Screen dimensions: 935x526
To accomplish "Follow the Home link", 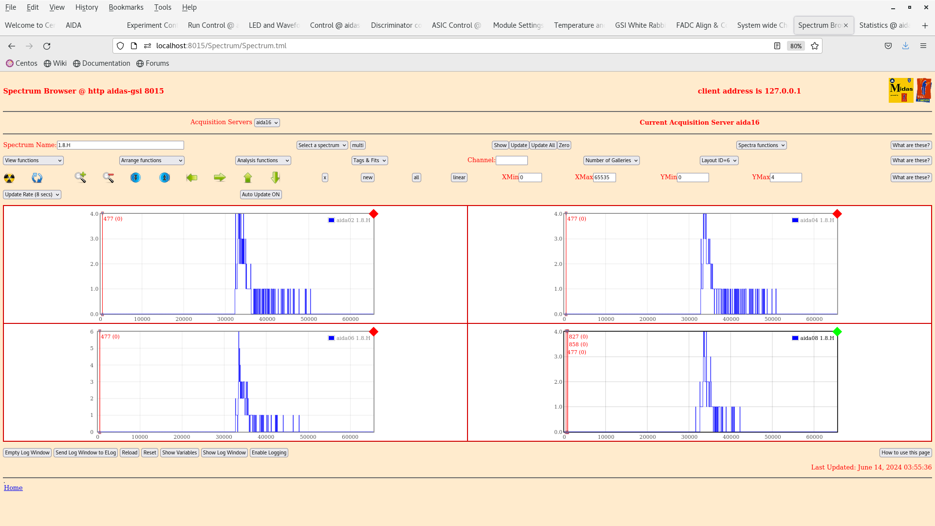I will pyautogui.click(x=13, y=488).
